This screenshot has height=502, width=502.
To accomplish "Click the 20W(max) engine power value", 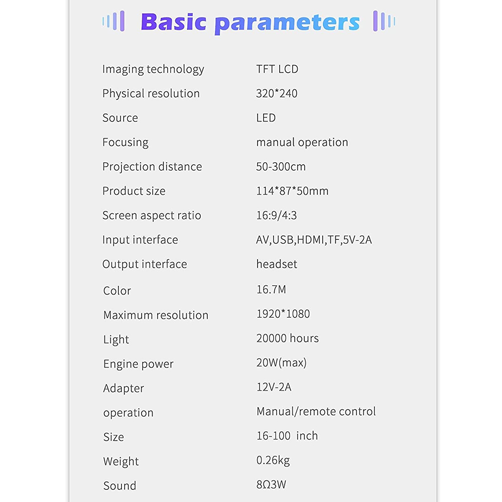I will tap(282, 363).
